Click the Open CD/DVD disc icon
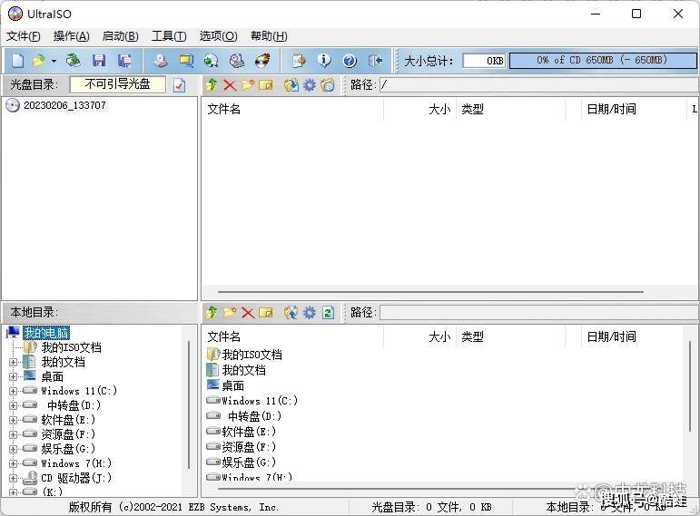The width and height of the screenshot is (700, 516). pos(73,60)
